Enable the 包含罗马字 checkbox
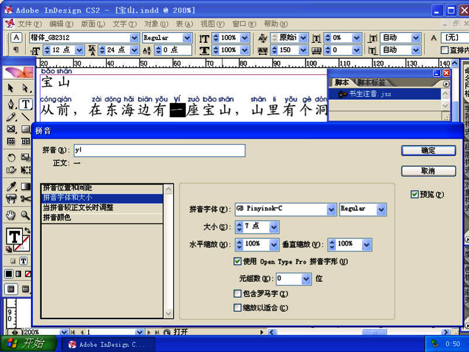The image size is (469, 352). click(x=237, y=294)
